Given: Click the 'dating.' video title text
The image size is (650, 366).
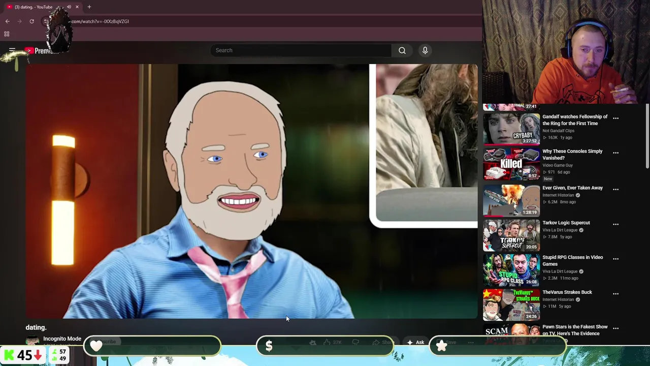Looking at the screenshot, I should point(36,327).
